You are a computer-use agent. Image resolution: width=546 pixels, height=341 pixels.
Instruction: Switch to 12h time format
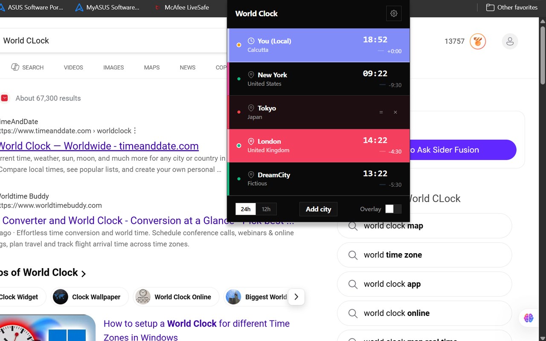coord(266,209)
